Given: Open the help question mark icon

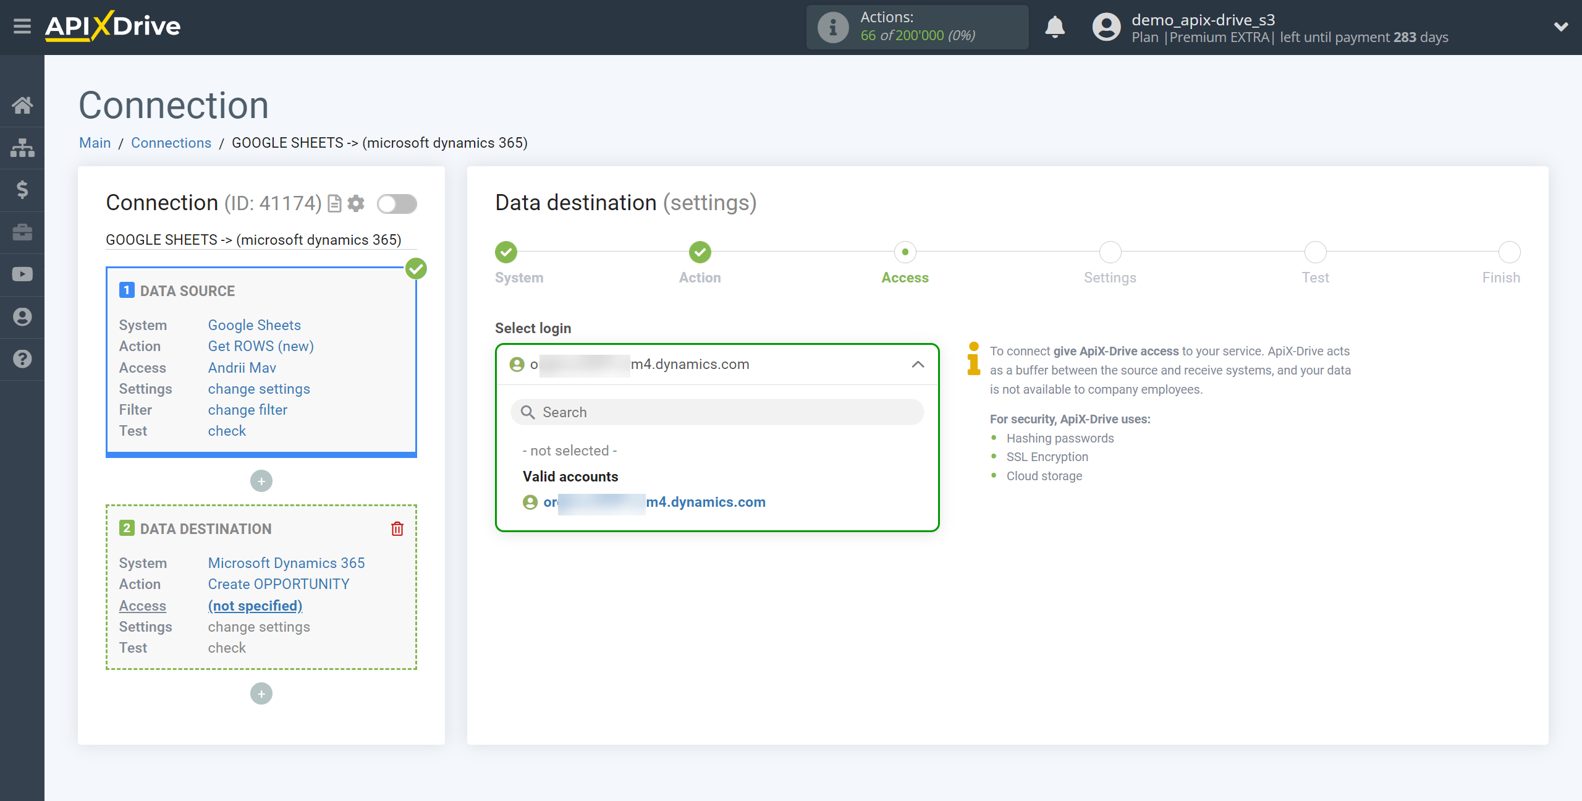Looking at the screenshot, I should click(x=22, y=359).
